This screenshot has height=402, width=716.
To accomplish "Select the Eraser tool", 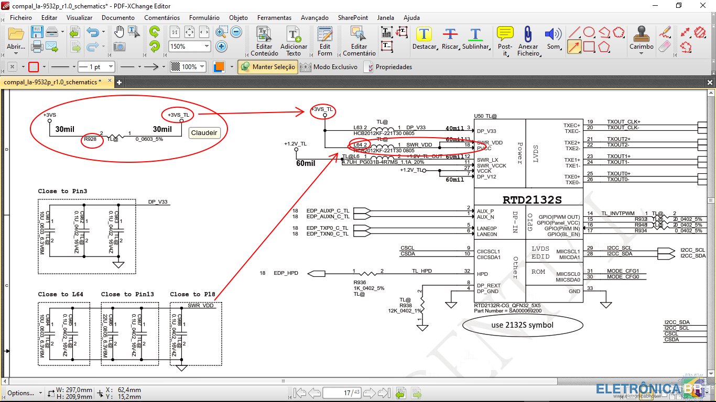I will [665, 47].
